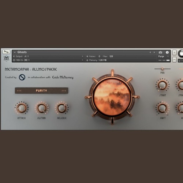The width and height of the screenshot is (183, 183).
Task: Click the Erick McNerney collaborator name
Action: 63,77
